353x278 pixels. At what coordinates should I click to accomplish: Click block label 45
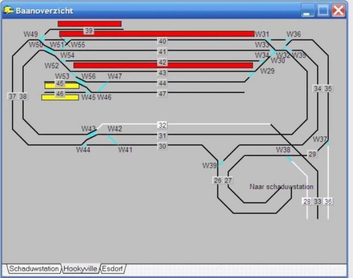click(x=60, y=83)
